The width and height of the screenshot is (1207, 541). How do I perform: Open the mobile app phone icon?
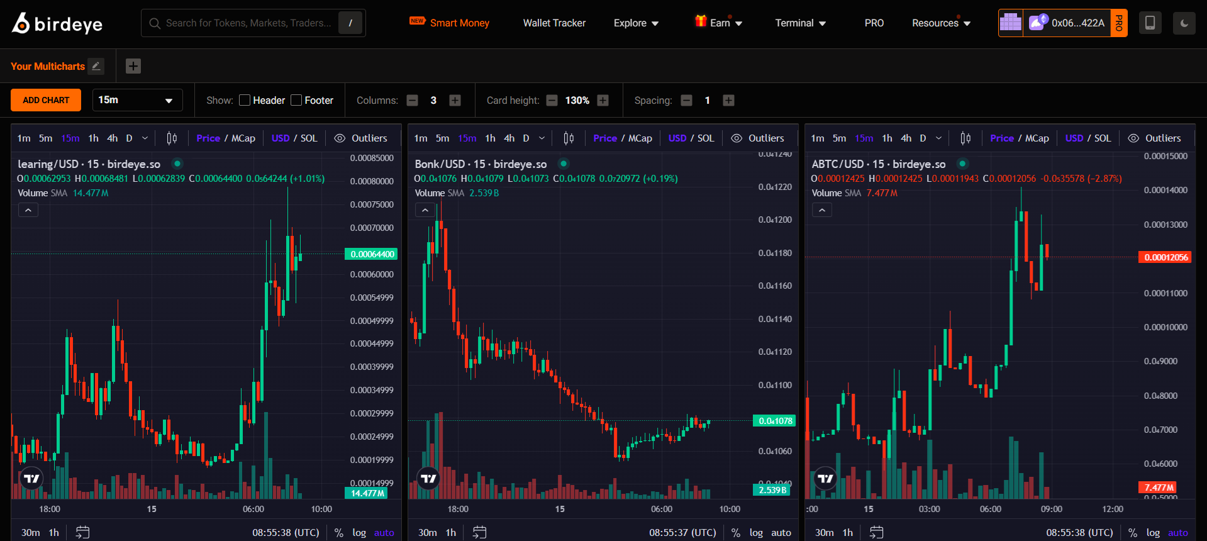(1150, 23)
